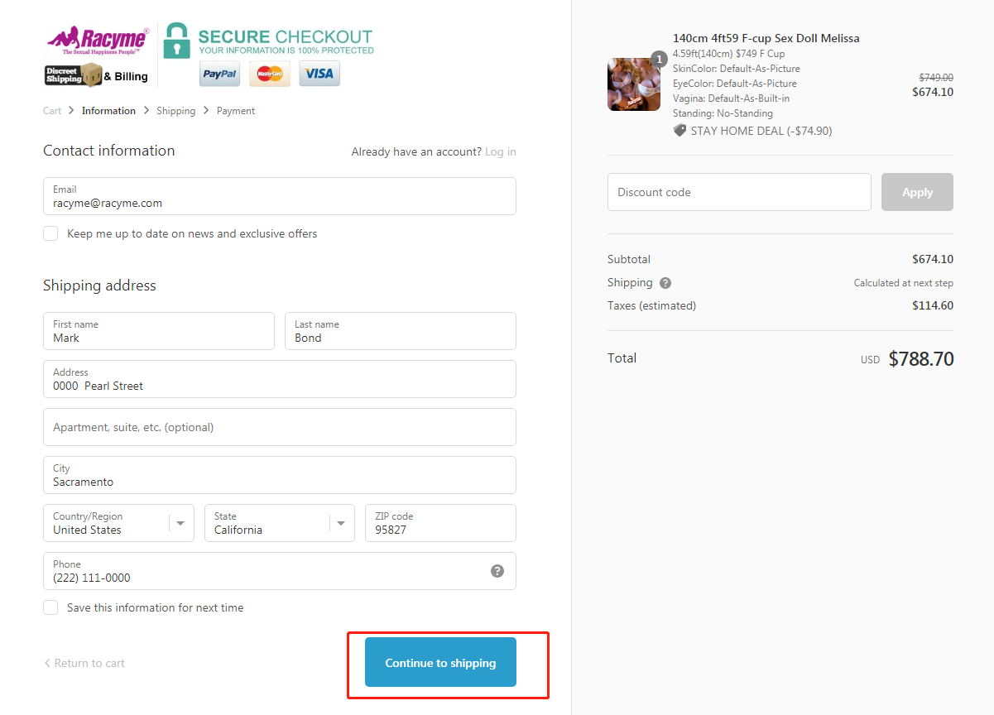Check Save this information for next time
Image resolution: width=994 pixels, height=715 pixels.
pos(50,607)
